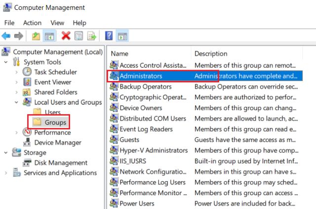Image resolution: width=316 pixels, height=209 pixels.
Task: Click the Shared Folders icon in tree
Action: click(x=27, y=92)
